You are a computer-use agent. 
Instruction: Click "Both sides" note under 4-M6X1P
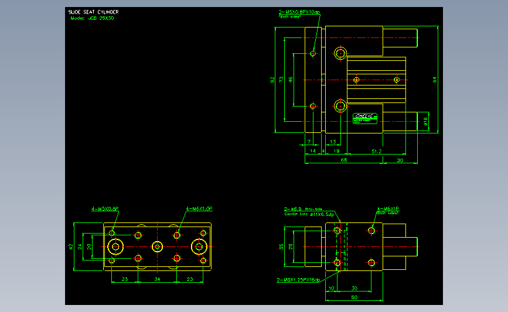388,212
